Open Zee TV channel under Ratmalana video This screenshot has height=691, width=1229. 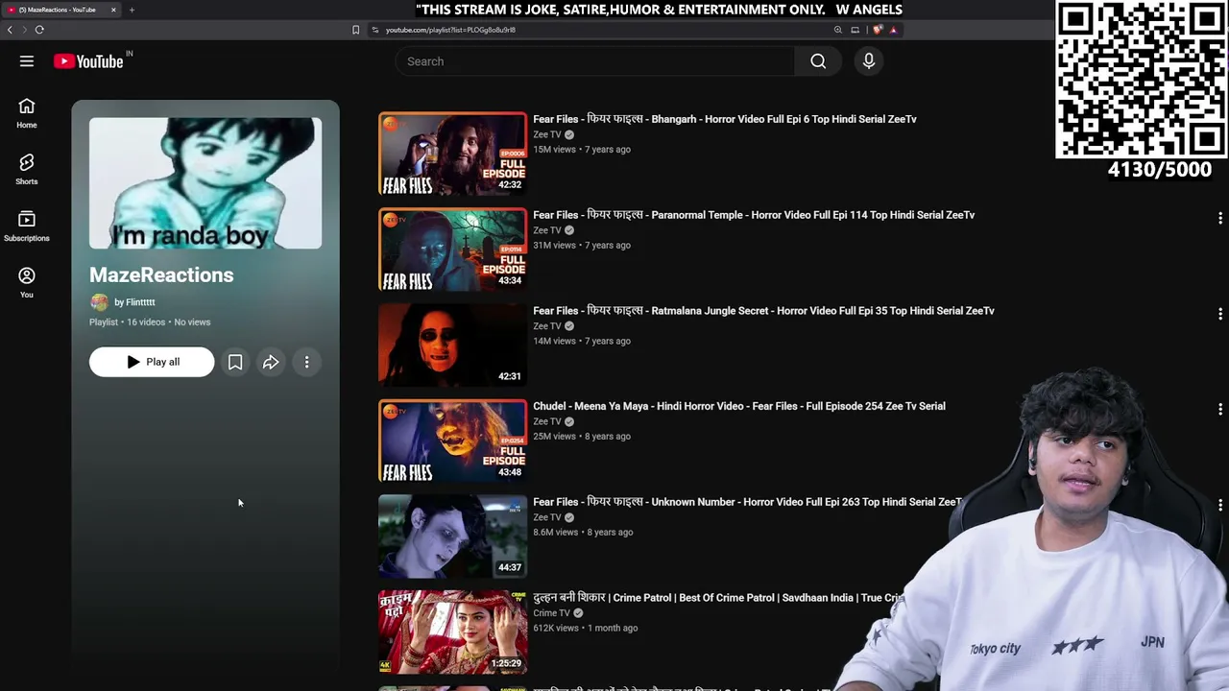(547, 326)
